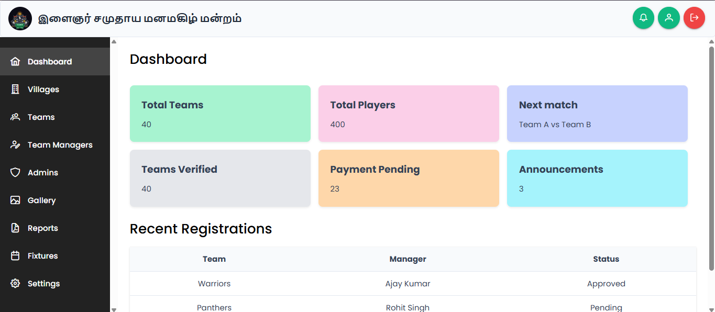Click the red logout icon button
Image resolution: width=715 pixels, height=312 pixels.
click(694, 18)
